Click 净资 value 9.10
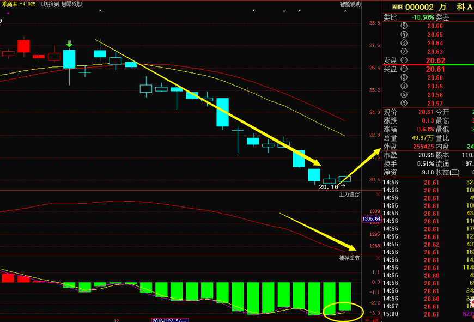 click(428, 172)
